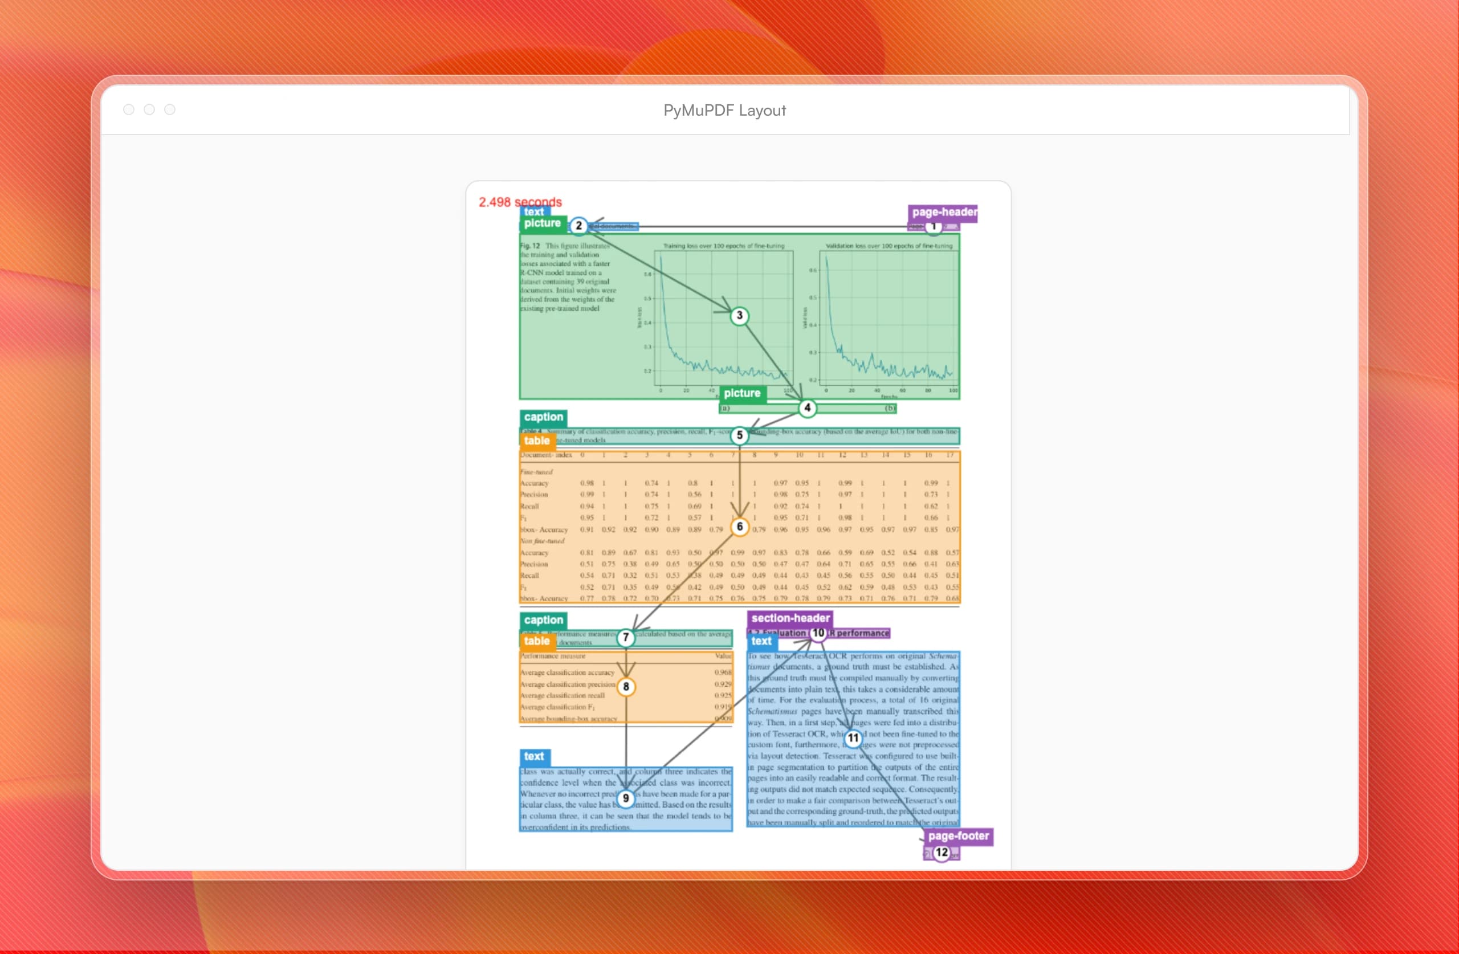Click the page-header badge in top right corner

944,213
